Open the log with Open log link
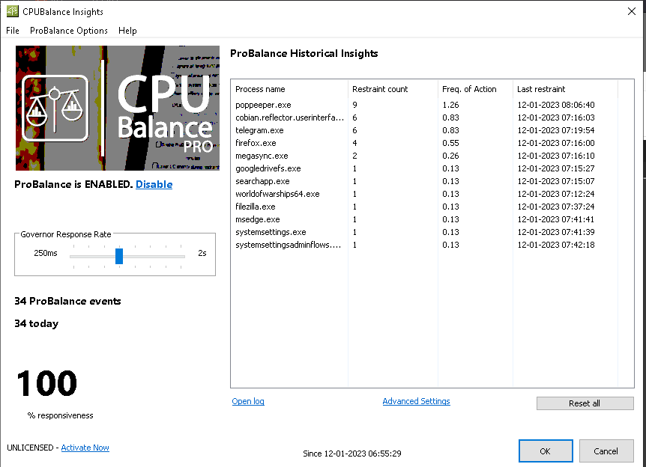The width and height of the screenshot is (646, 467). (248, 401)
